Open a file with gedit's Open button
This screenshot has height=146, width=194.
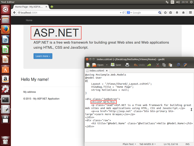tap(98, 65)
